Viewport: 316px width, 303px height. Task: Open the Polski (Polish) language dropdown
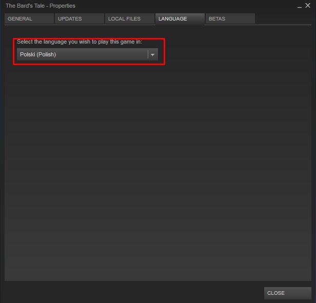click(x=87, y=54)
